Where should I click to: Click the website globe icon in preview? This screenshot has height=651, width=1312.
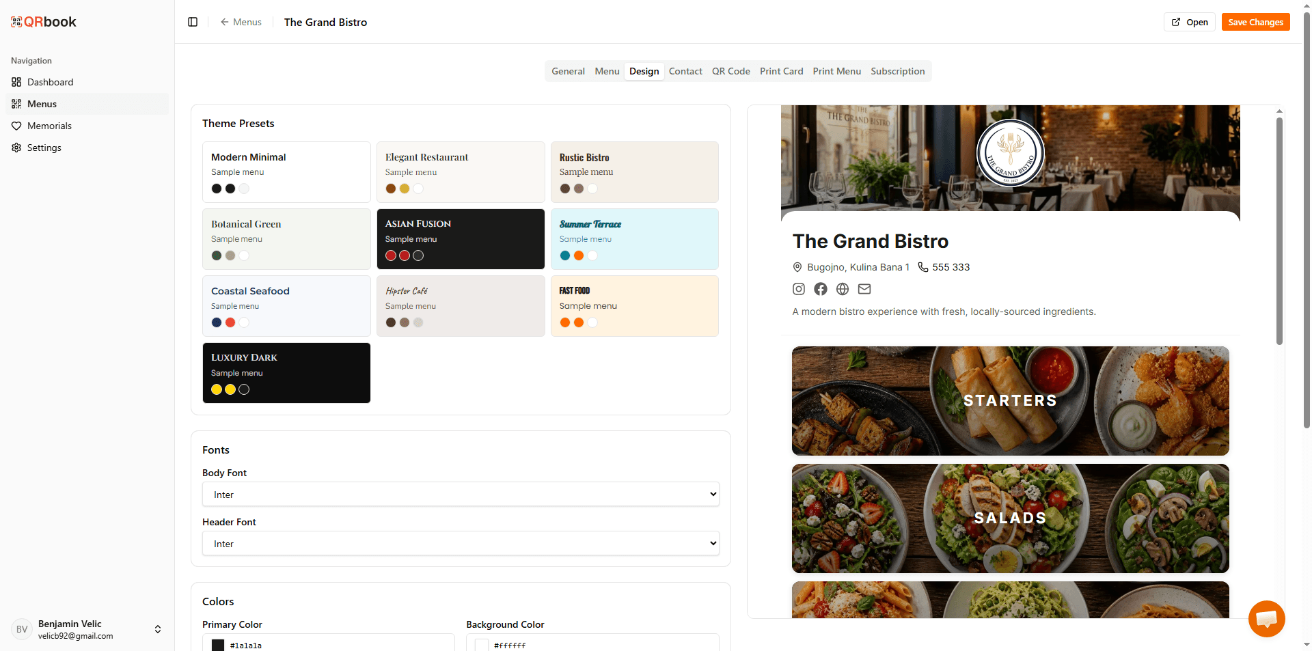click(843, 289)
